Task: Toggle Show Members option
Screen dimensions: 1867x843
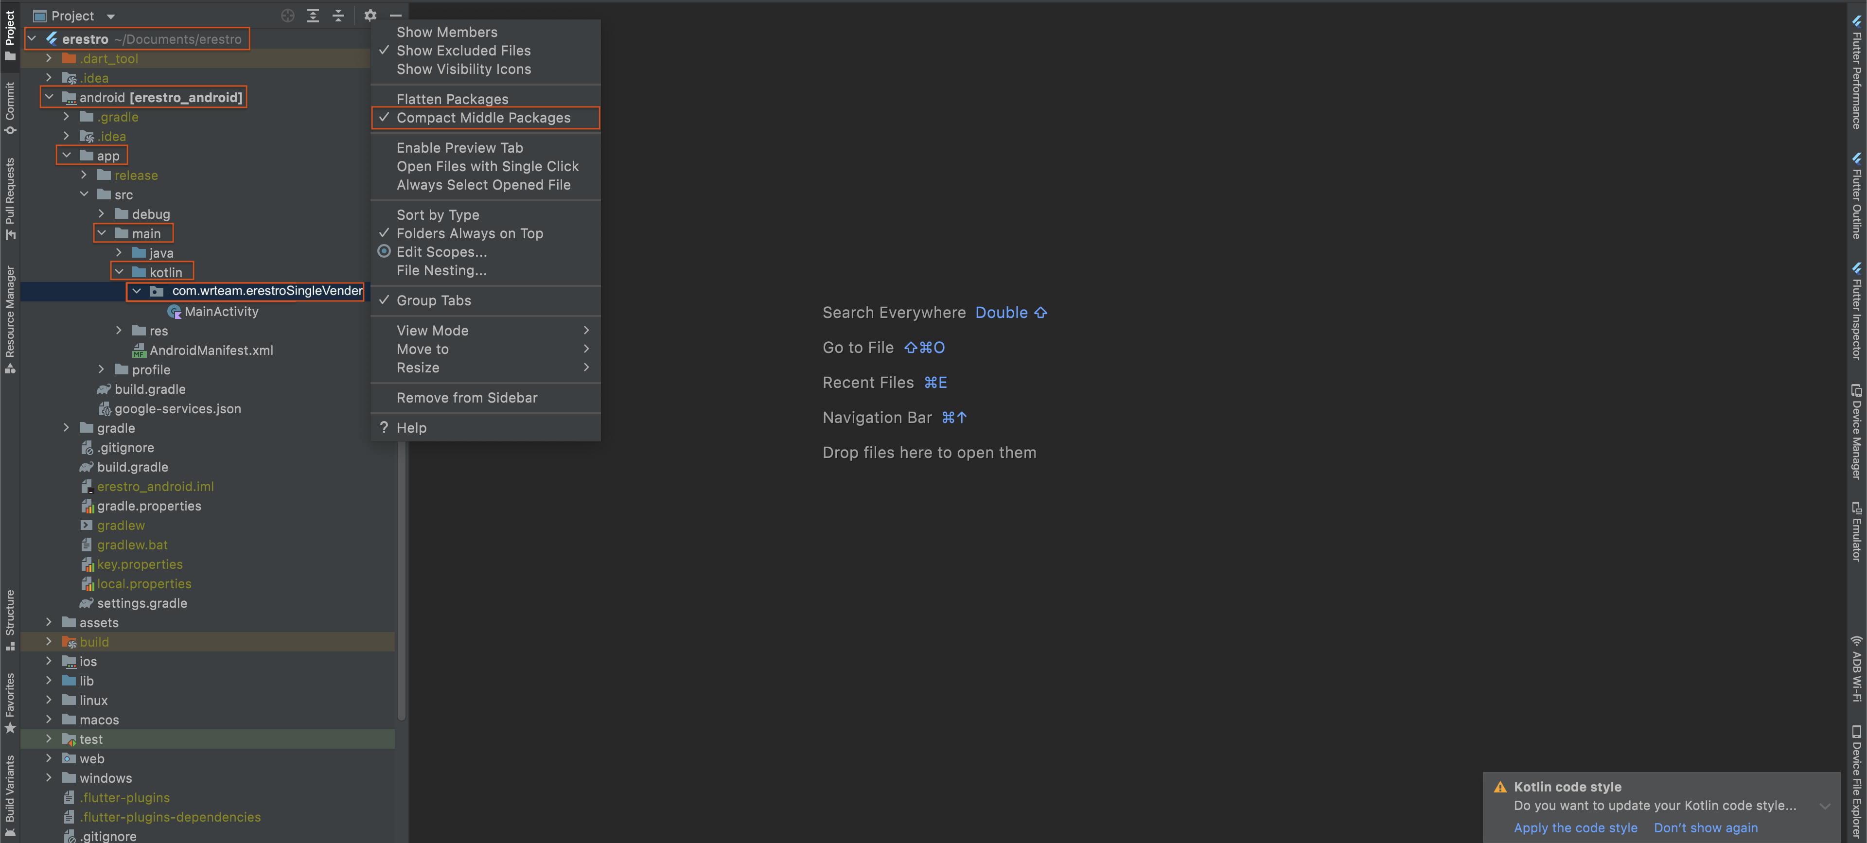Action: 485,32
